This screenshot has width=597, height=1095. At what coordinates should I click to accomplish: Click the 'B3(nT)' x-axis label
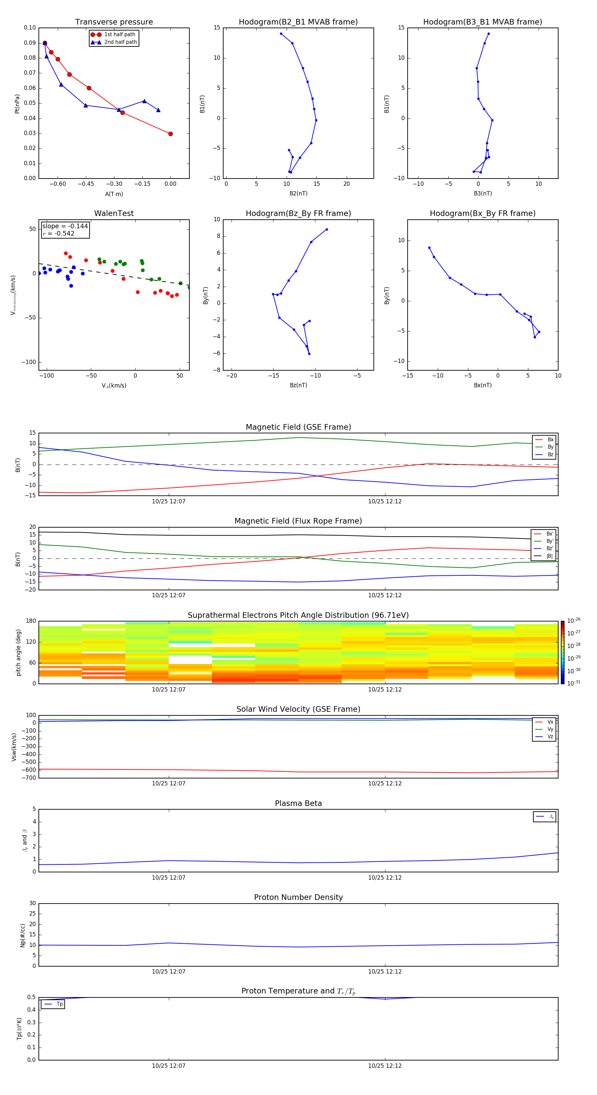[483, 193]
